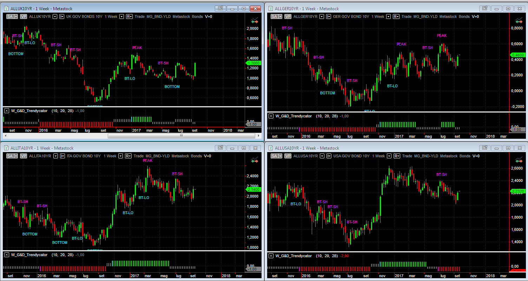Close the Trendycator indicator in ALLUSA10YR chart
Image resolution: width=528 pixels, height=281 pixels.
(x=271, y=256)
